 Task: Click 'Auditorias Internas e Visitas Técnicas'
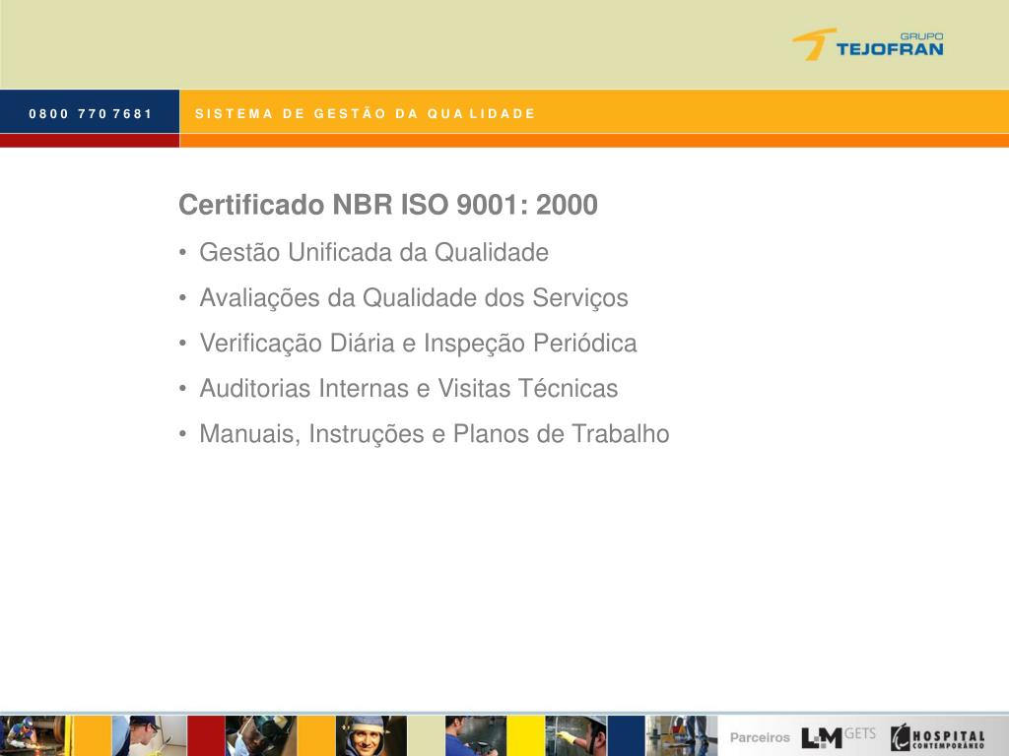(409, 388)
